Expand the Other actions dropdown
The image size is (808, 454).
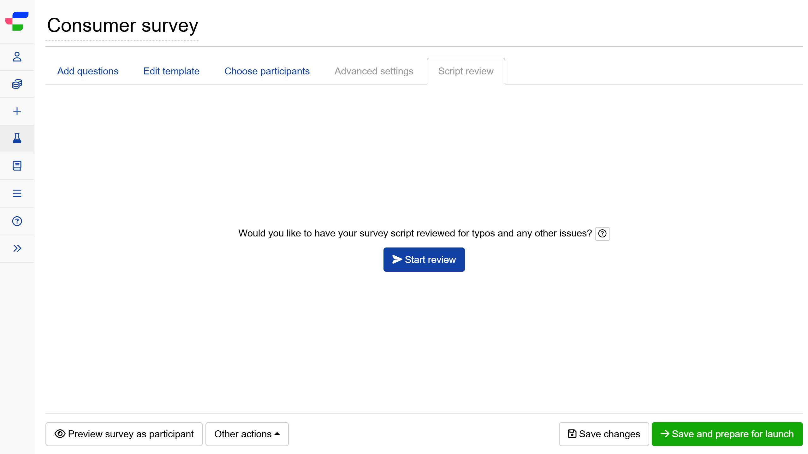tap(247, 434)
